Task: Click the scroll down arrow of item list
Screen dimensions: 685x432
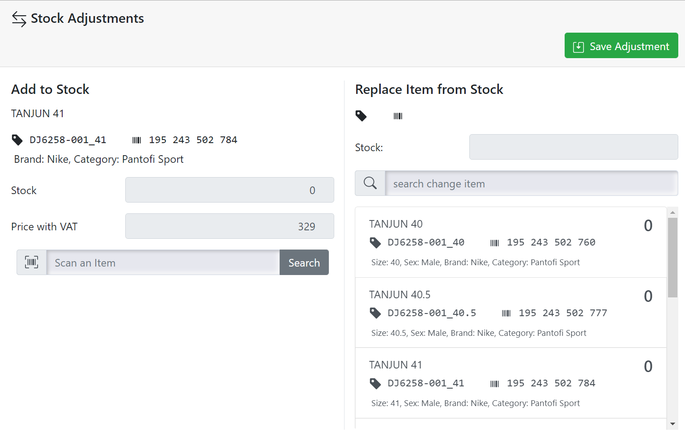Action: [672, 424]
